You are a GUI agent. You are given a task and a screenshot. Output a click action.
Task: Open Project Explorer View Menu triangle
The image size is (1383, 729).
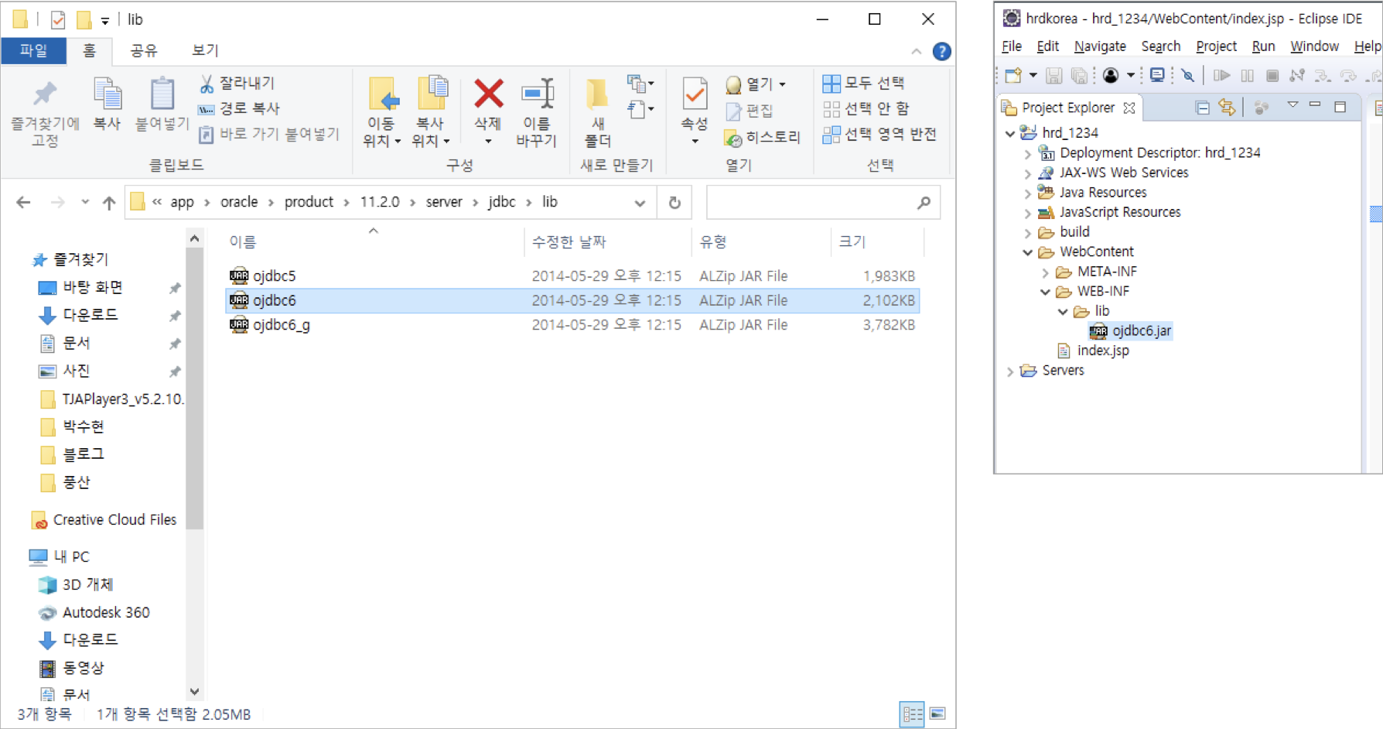pos(1293,105)
